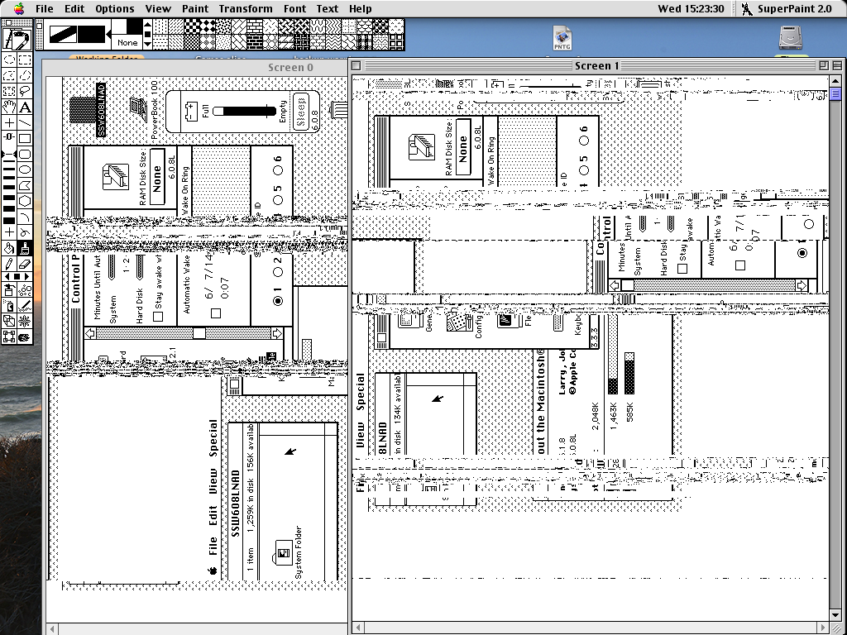Select the rectangle shape tool
The width and height of the screenshot is (847, 635).
click(x=25, y=138)
